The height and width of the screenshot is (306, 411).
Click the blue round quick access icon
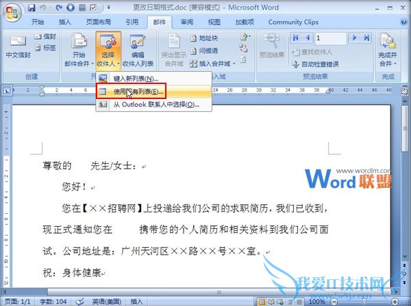[71, 8]
